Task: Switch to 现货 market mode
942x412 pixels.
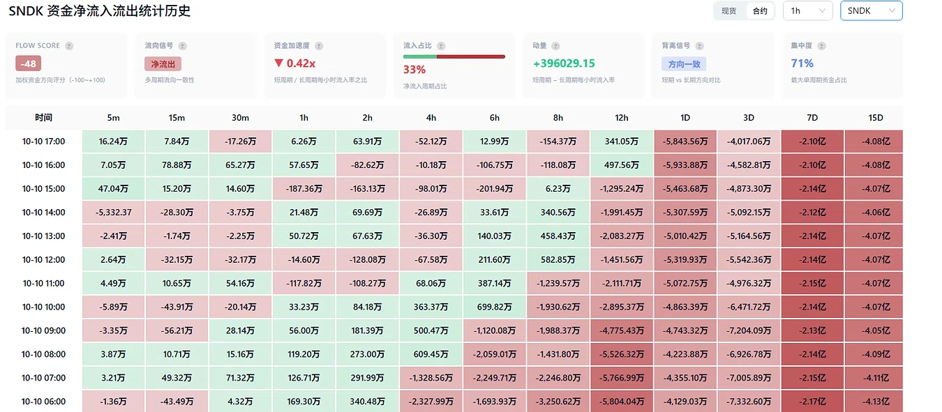Action: coord(729,11)
